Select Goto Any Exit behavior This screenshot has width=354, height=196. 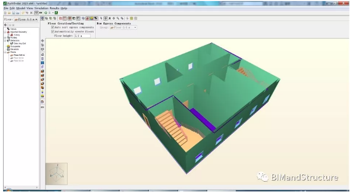coord(19,43)
